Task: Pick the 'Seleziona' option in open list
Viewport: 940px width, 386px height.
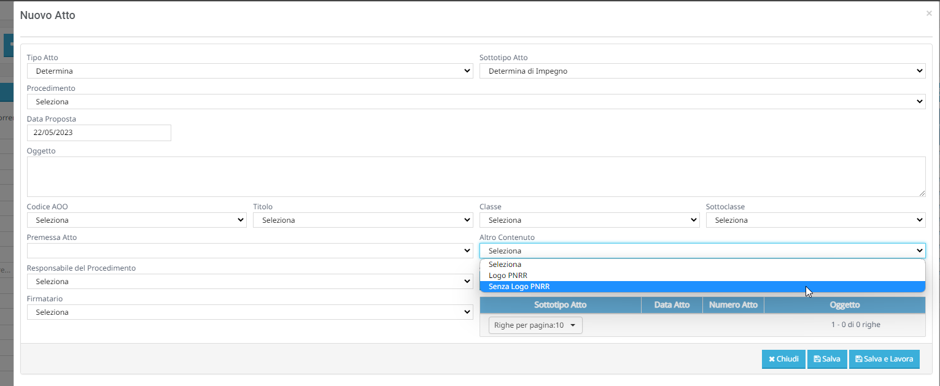Action: [x=505, y=264]
